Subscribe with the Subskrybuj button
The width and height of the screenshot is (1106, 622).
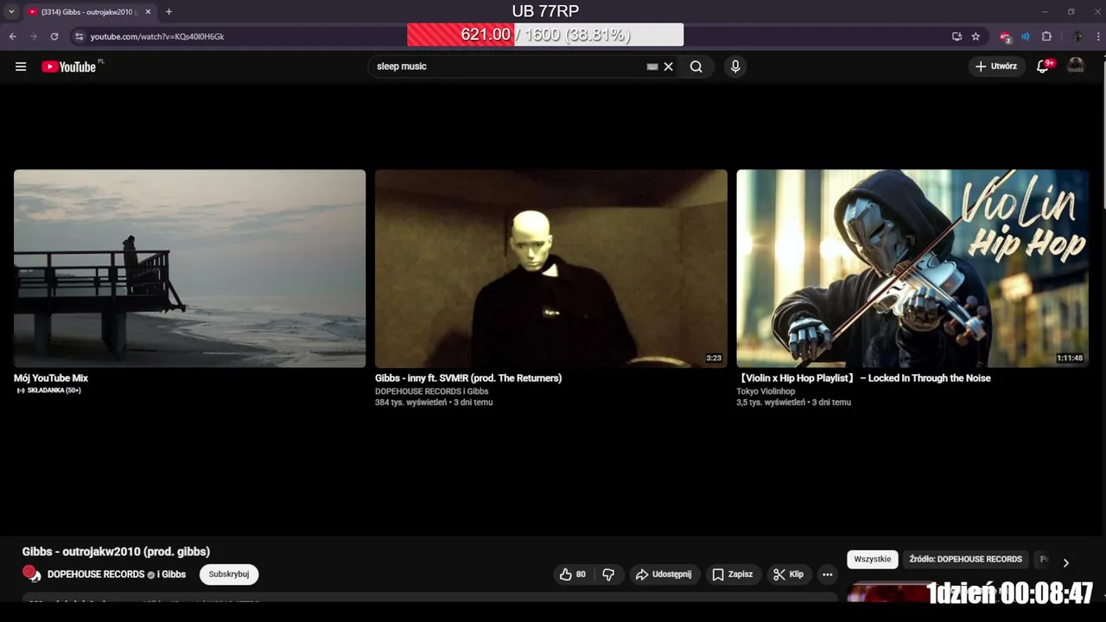point(229,574)
